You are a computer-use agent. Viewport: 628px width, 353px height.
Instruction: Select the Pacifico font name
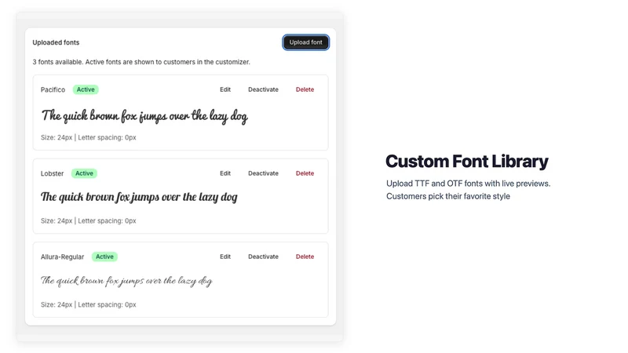[53, 89]
